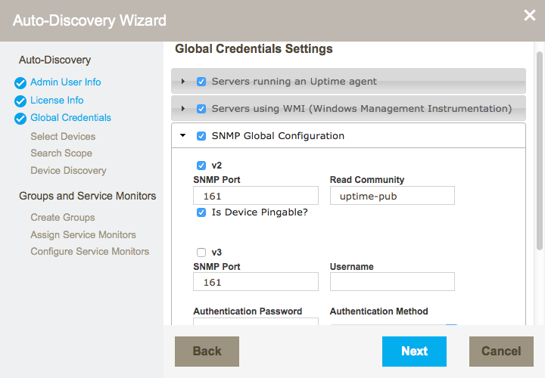Open the Admin User Info step

(x=65, y=82)
